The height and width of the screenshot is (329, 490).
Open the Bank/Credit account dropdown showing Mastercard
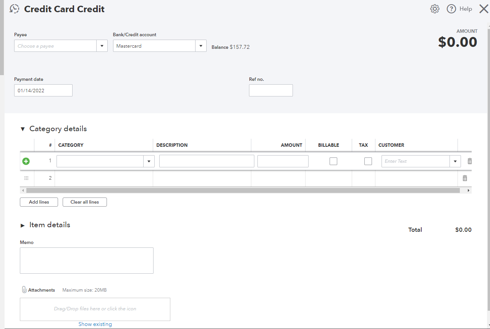[x=201, y=45]
